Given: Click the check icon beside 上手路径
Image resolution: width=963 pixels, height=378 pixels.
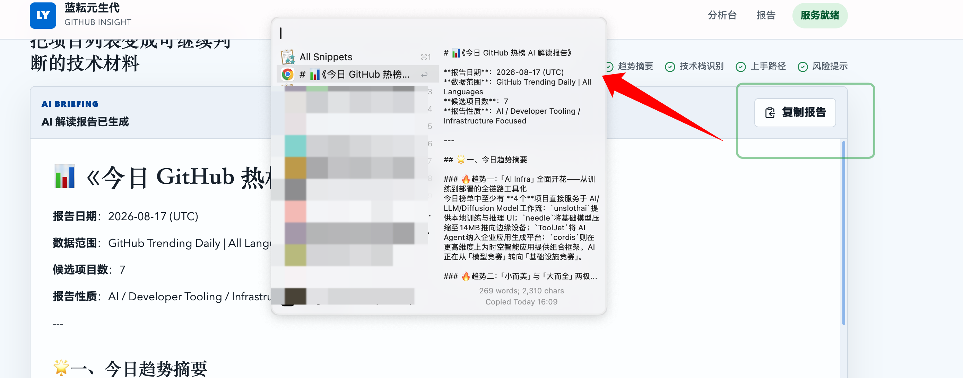Looking at the screenshot, I should pyautogui.click(x=740, y=67).
